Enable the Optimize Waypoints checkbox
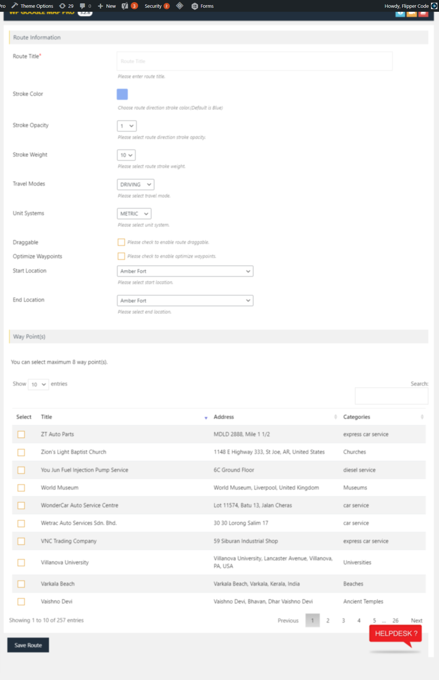439x680 pixels. [x=121, y=256]
